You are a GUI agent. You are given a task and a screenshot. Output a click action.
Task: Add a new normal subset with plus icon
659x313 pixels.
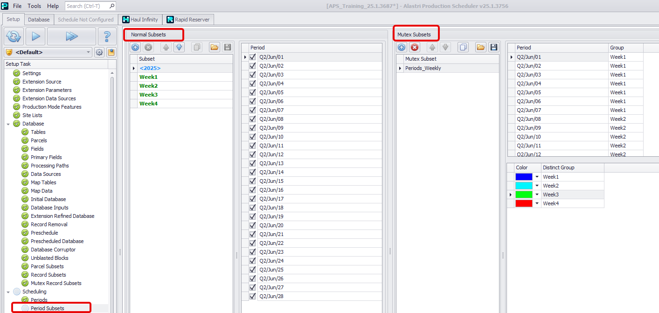pos(135,47)
